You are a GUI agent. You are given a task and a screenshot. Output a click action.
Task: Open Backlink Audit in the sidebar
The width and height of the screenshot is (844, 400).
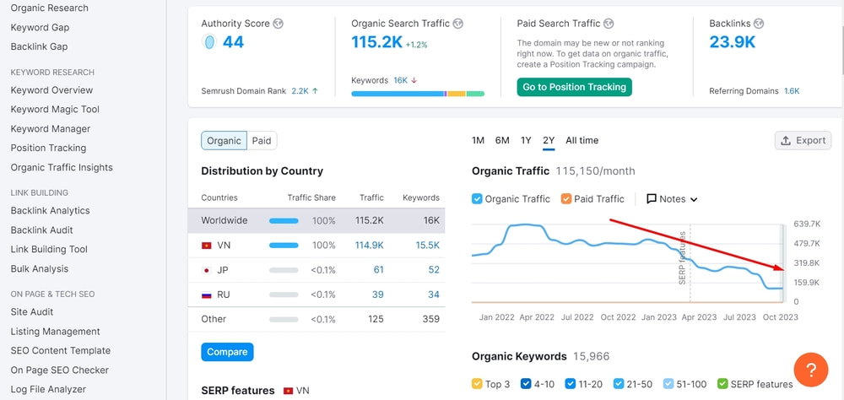tap(42, 230)
